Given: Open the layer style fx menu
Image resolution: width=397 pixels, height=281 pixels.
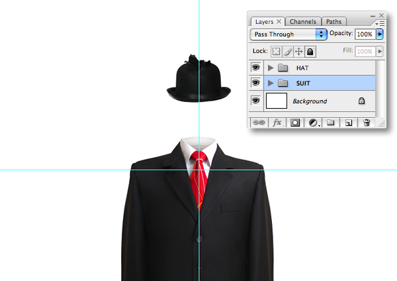Looking at the screenshot, I should (x=277, y=123).
